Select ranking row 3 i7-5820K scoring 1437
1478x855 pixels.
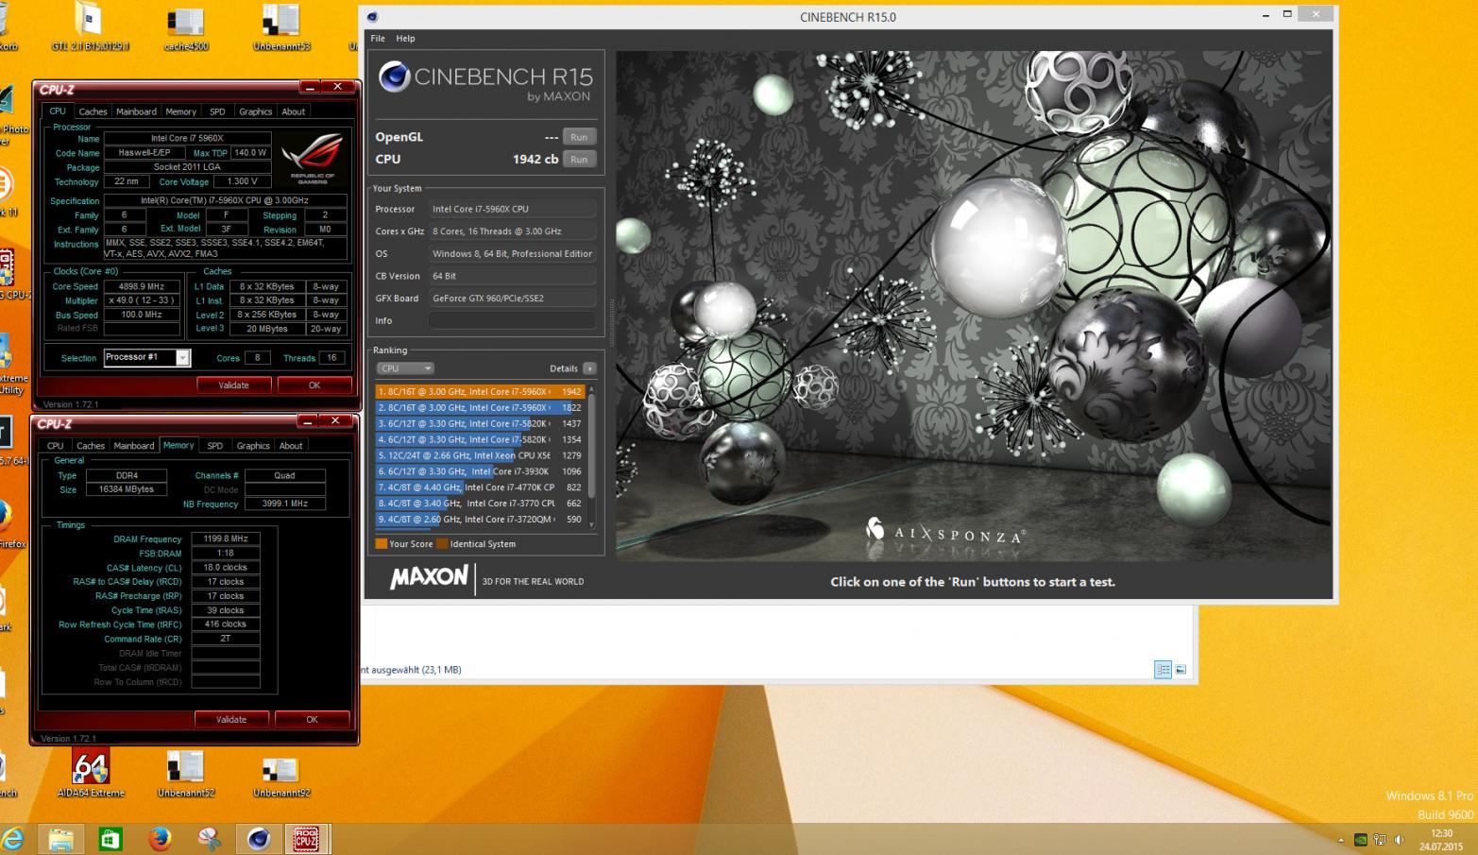point(480,423)
